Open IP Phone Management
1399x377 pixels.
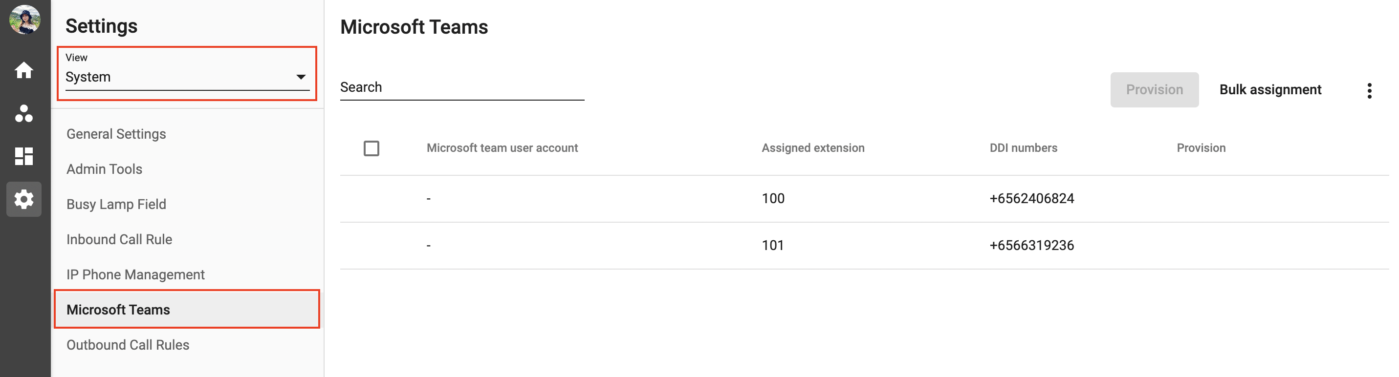point(135,274)
